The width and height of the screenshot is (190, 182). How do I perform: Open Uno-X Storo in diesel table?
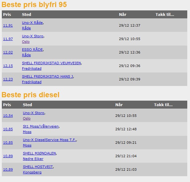coord(34,113)
